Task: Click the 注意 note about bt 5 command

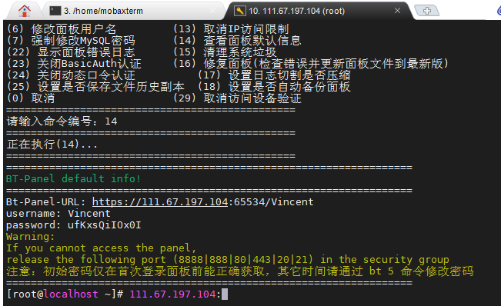Action: coord(240,271)
